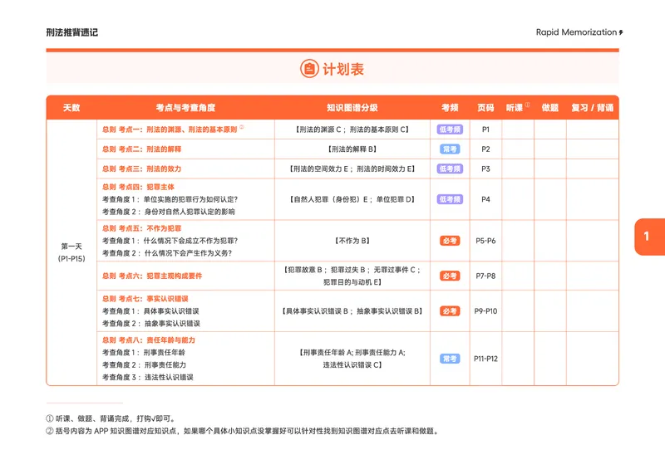Click the 常考 badge in the P2 row
665x474 pixels.
pos(450,149)
